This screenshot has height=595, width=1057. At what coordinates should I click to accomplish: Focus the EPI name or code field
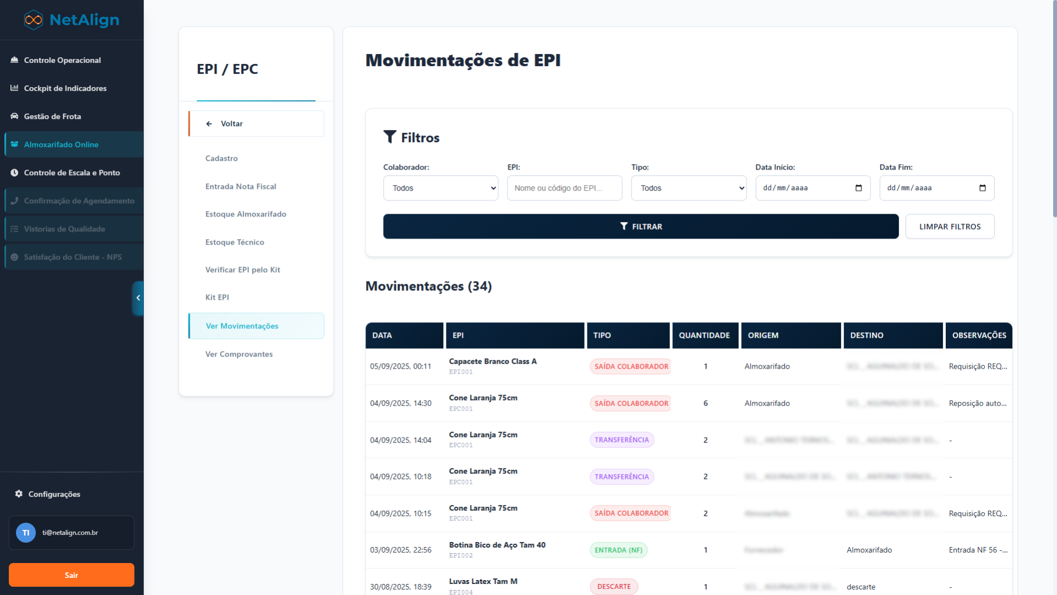pos(564,188)
